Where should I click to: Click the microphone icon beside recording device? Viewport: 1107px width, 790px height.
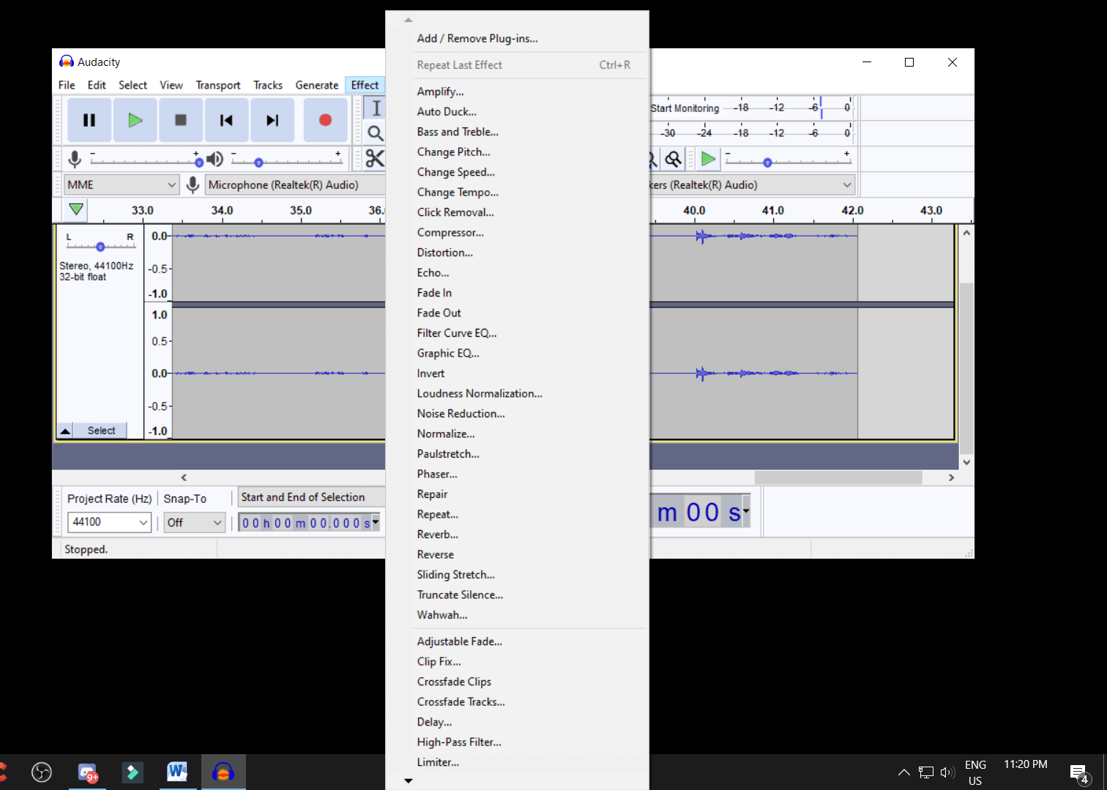point(193,185)
